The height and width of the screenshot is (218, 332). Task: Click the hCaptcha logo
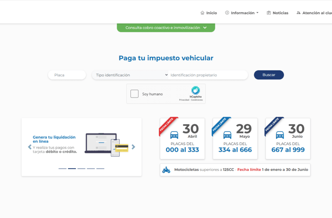196,90
